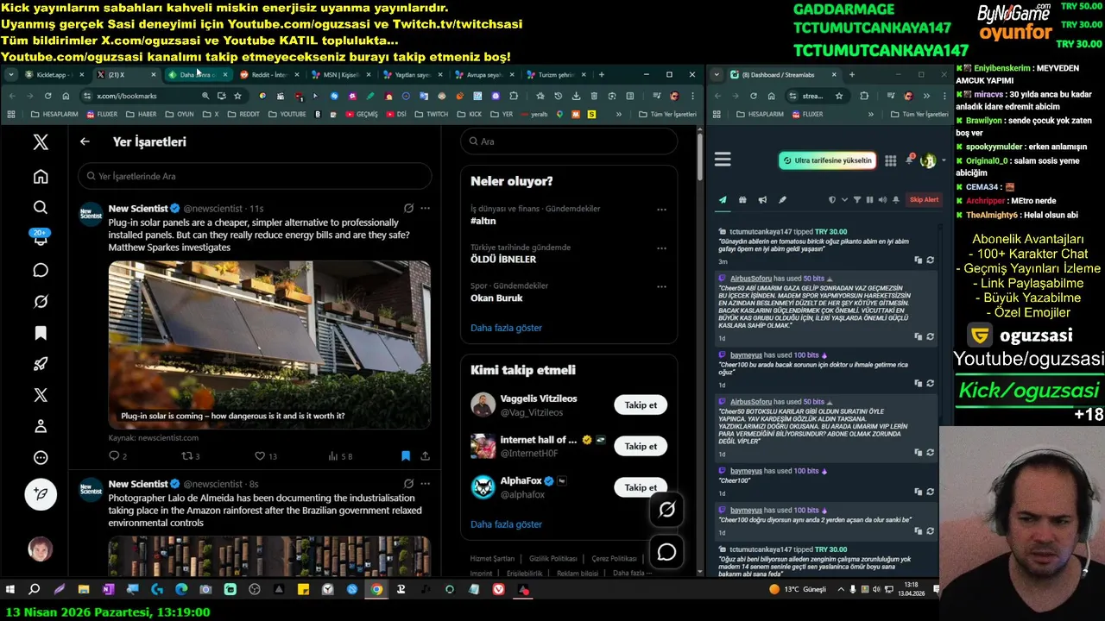Follow Vaggelis Vitzileos with Takip et
Viewport: 1105px width, 621px height.
pos(641,405)
